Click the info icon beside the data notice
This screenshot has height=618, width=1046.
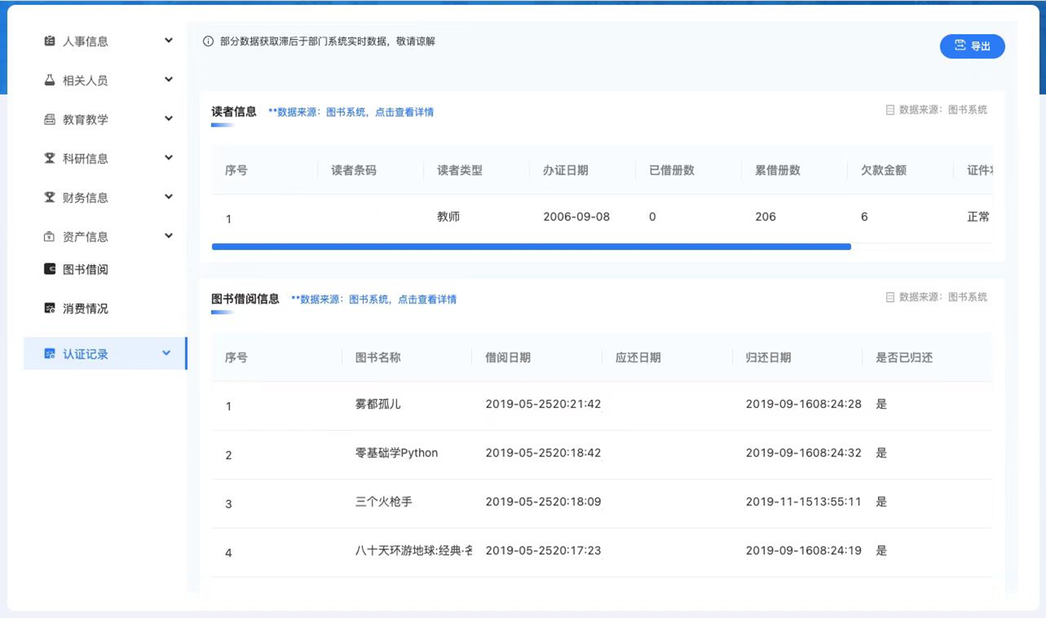point(208,41)
